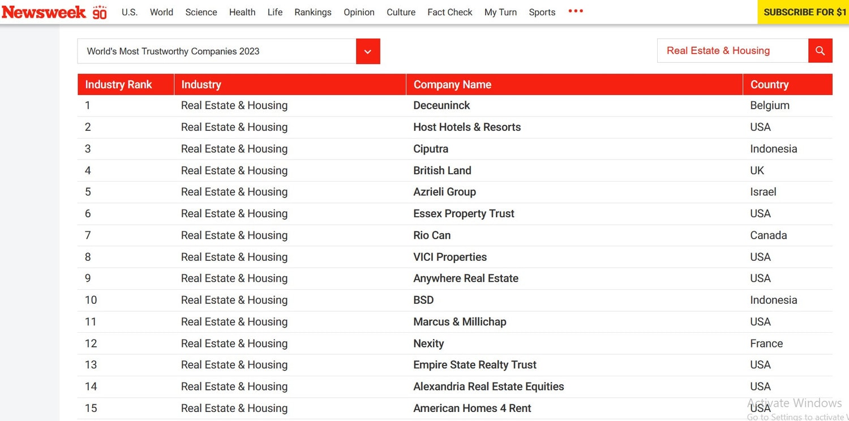
Task: Click the Industry cell in Deceuninck's row
Action: click(x=234, y=106)
